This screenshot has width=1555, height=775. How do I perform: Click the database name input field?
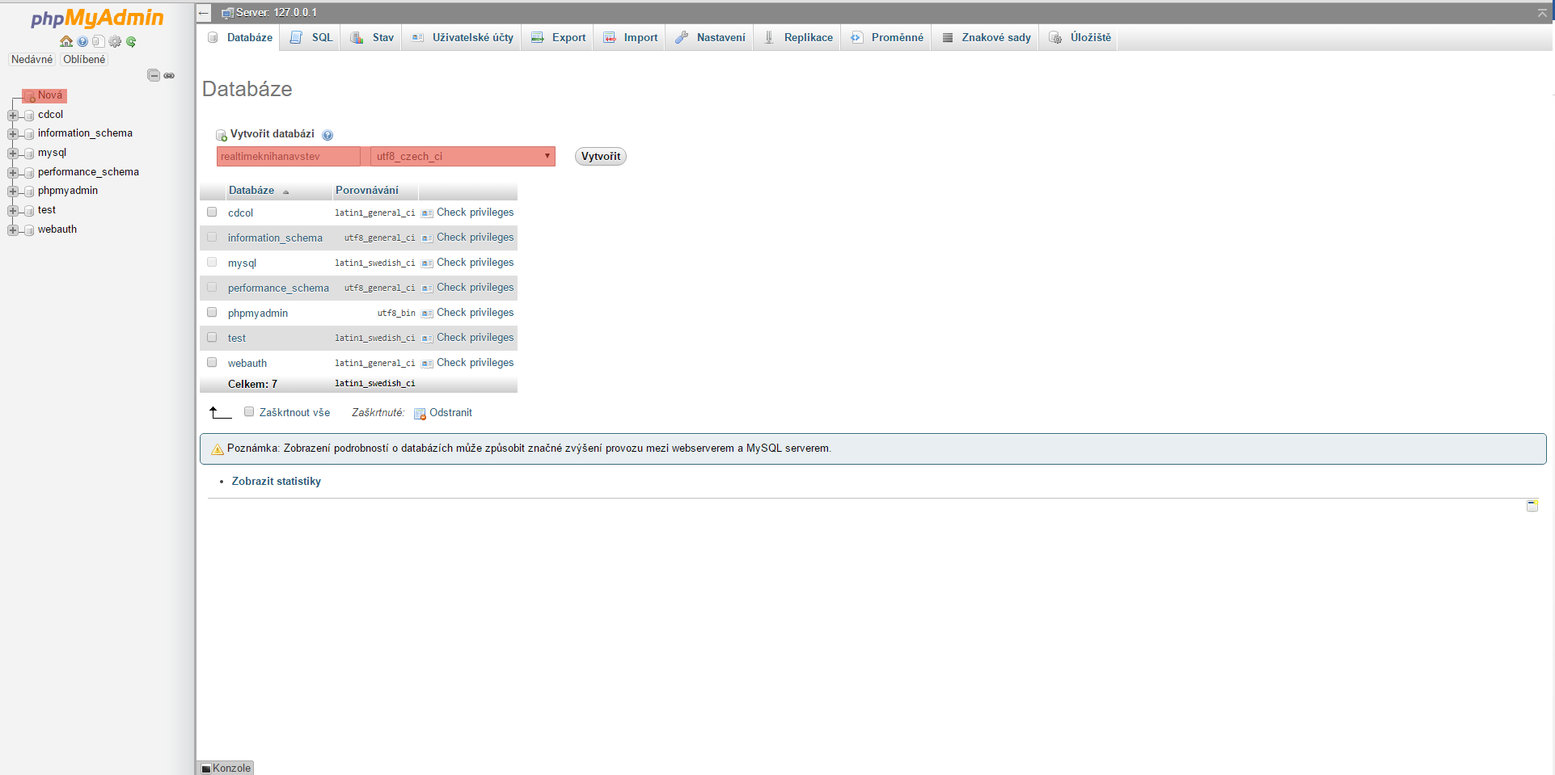click(287, 156)
